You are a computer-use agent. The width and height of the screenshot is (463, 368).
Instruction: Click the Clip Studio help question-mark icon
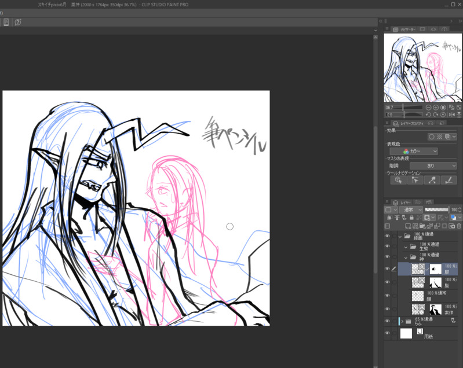18,22
